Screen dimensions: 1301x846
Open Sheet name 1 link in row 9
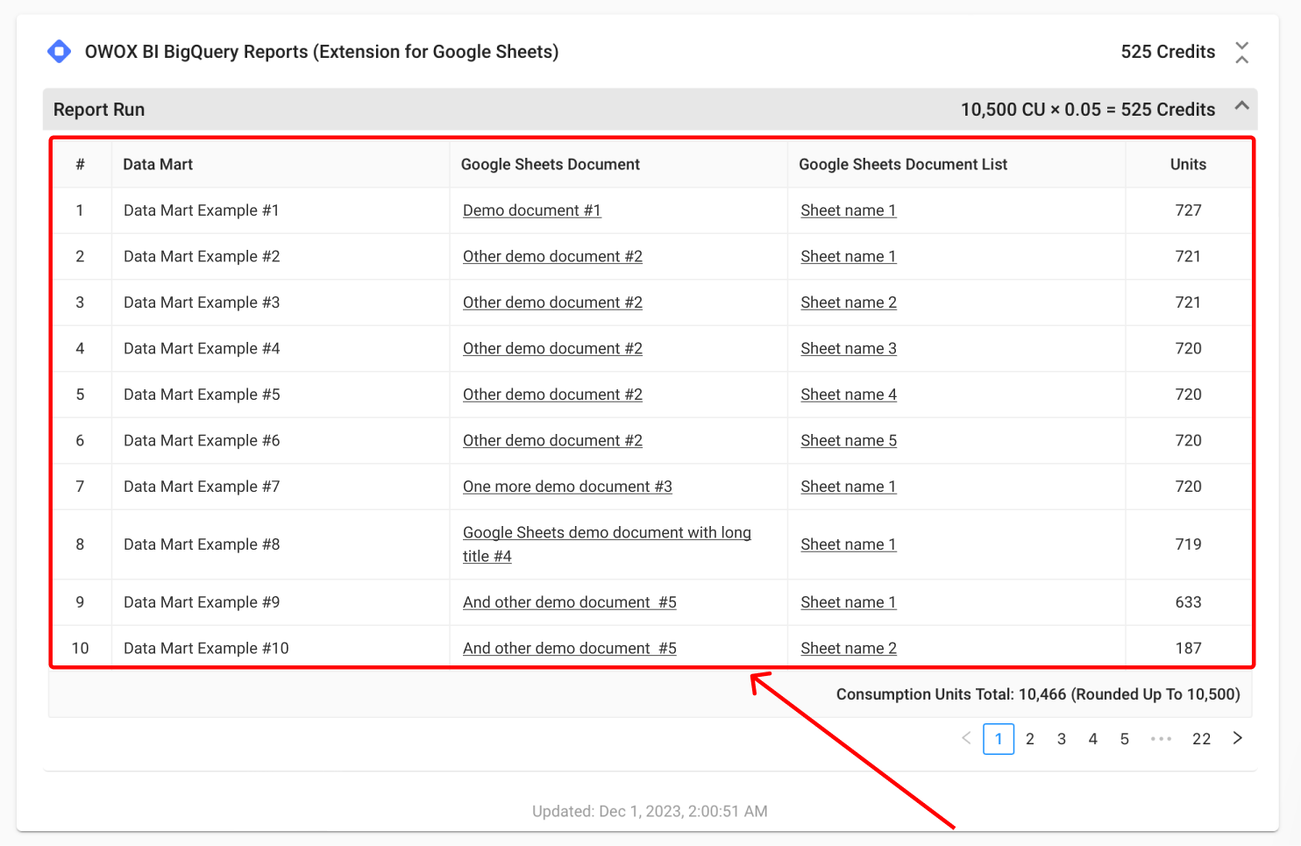pyautogui.click(x=849, y=602)
